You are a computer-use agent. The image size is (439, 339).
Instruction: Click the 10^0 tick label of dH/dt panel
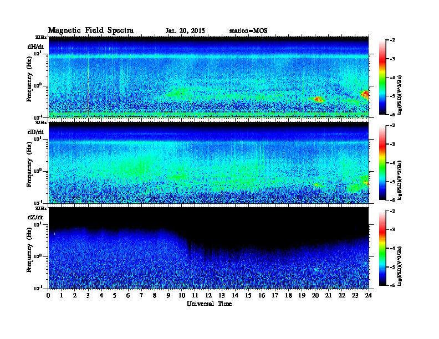pyautogui.click(x=38, y=86)
